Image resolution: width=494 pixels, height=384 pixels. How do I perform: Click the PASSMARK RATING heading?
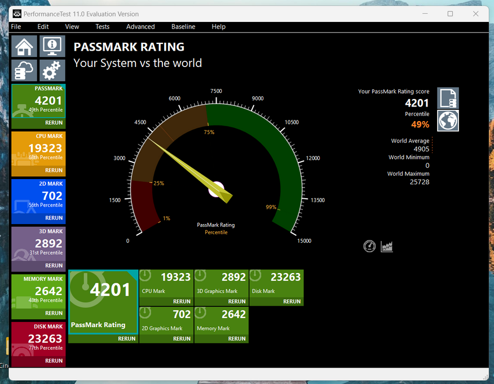coord(129,47)
